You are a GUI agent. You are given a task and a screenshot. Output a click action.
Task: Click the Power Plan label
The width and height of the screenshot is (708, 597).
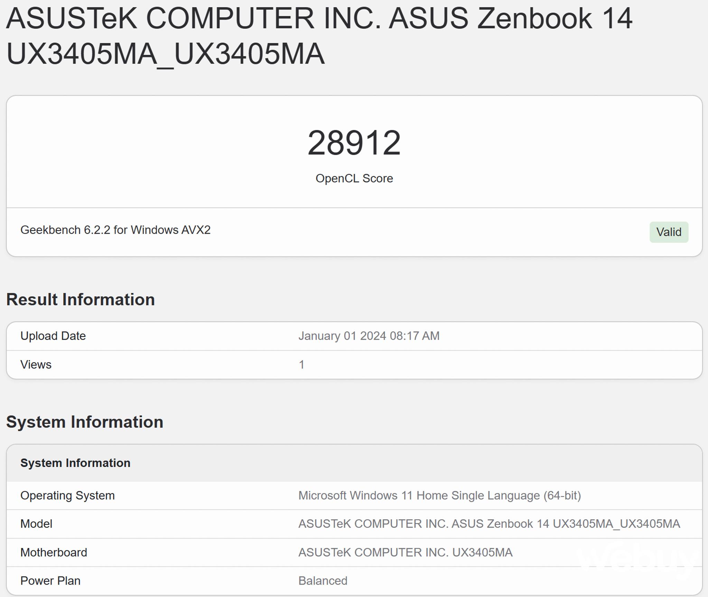click(50, 581)
